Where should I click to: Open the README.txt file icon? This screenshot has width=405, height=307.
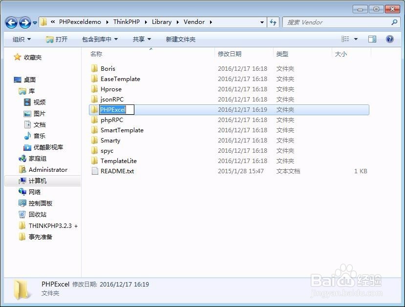(94, 171)
